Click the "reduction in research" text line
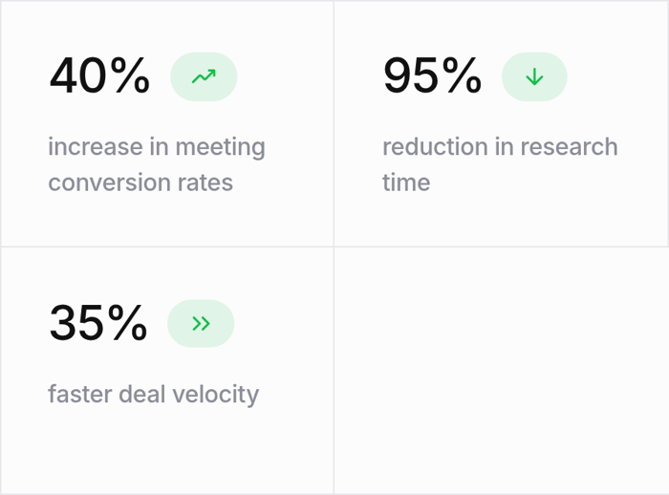 pos(500,147)
